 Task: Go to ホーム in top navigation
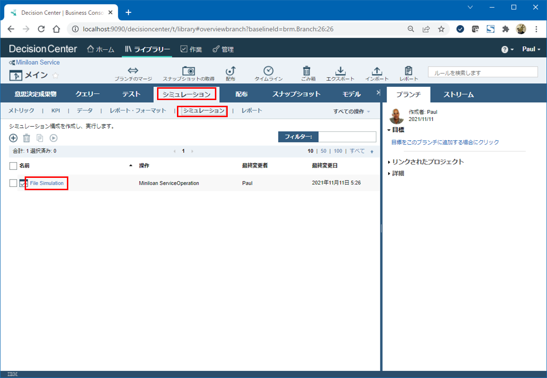[101, 49]
